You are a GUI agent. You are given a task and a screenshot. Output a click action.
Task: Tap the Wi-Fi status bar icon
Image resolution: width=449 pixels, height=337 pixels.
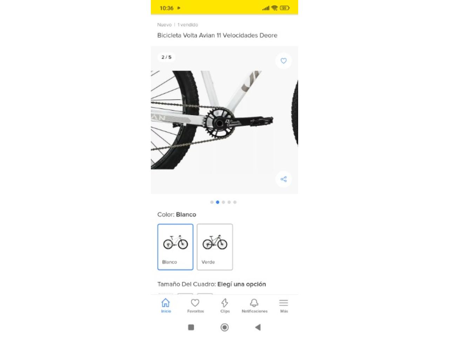point(274,8)
